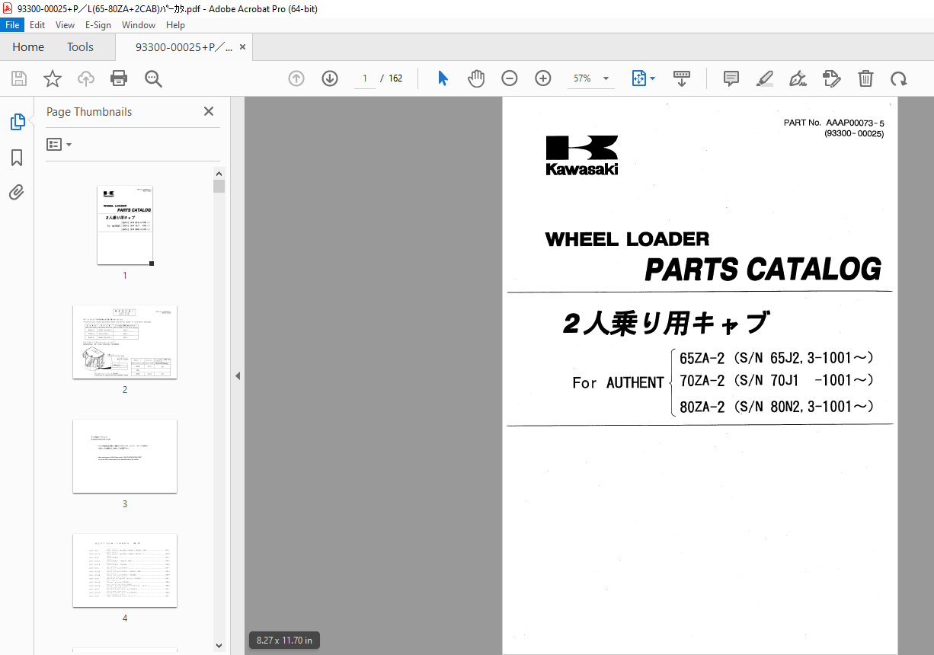
Task: Close the 93300-00025+P document tab
Action: (242, 47)
